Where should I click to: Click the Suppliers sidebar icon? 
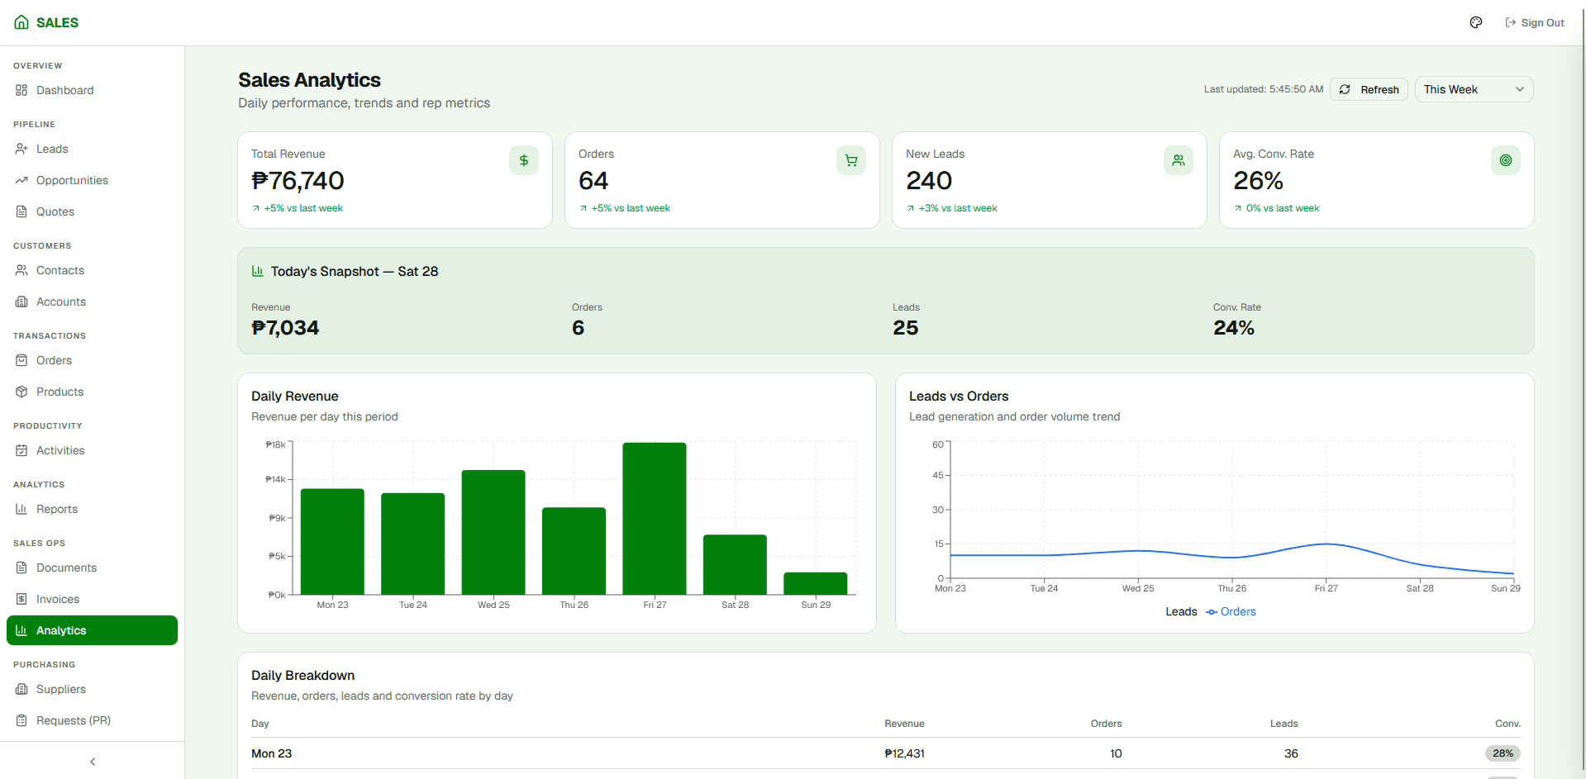(x=21, y=689)
